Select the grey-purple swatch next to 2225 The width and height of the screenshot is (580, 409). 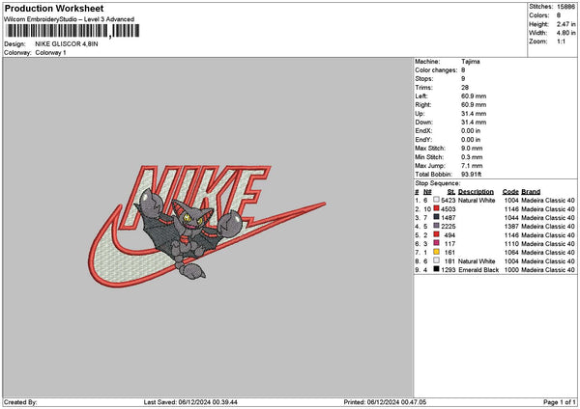tap(437, 226)
